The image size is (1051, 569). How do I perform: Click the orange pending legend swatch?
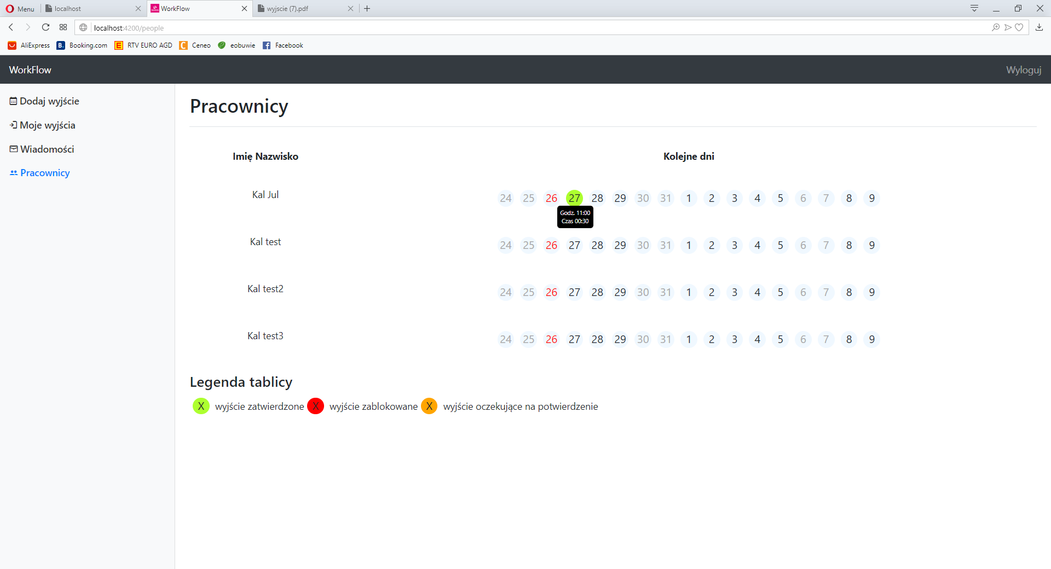[429, 406]
